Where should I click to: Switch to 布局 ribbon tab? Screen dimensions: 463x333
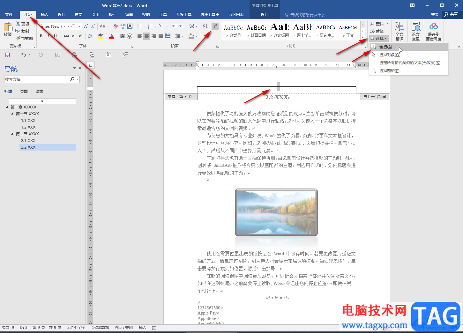coord(78,15)
